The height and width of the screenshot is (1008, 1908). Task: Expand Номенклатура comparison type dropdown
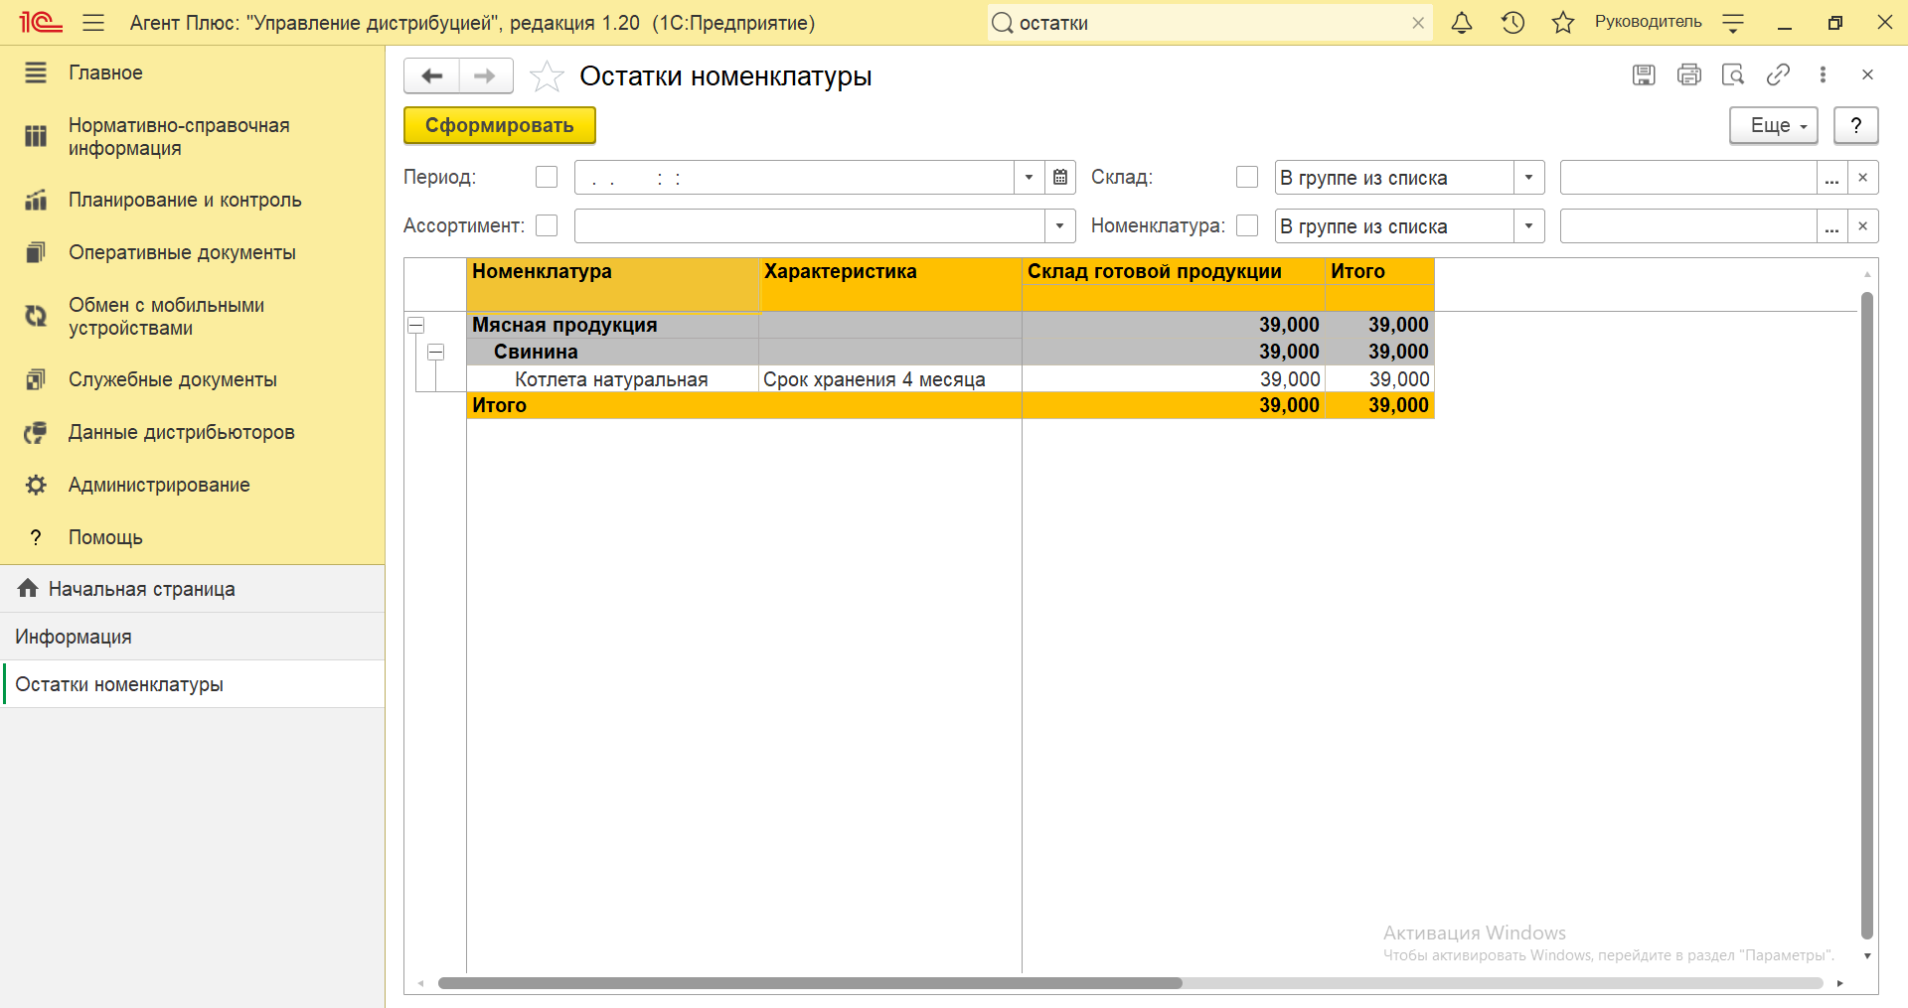click(x=1529, y=225)
